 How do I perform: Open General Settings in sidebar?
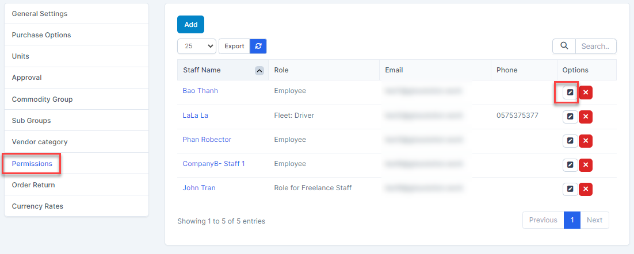(x=40, y=13)
